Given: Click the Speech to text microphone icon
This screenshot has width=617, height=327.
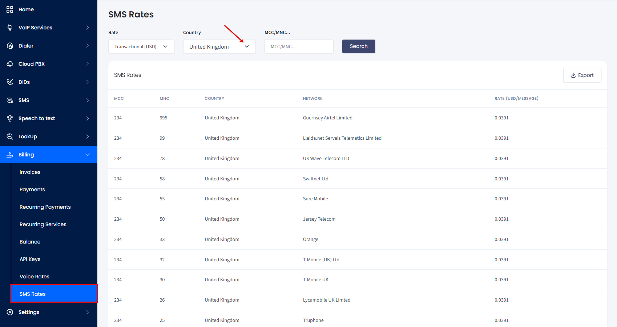Looking at the screenshot, I should 10,118.
